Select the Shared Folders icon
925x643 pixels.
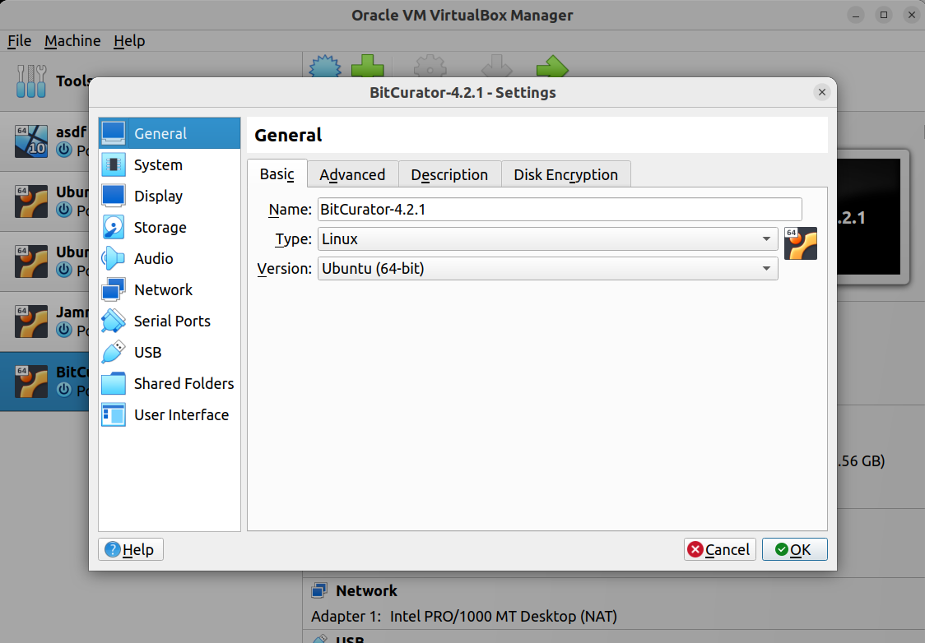coord(114,384)
